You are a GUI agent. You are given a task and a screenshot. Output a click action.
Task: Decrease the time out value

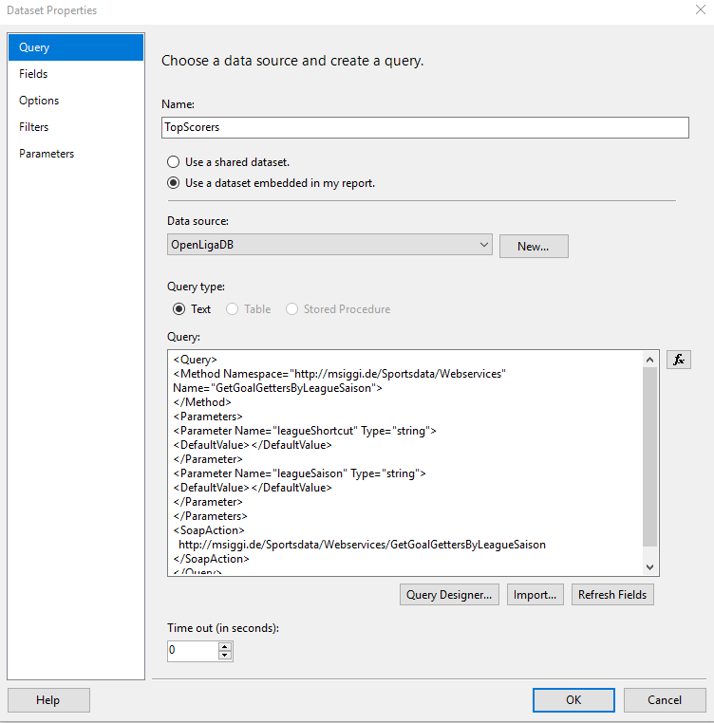click(x=225, y=656)
